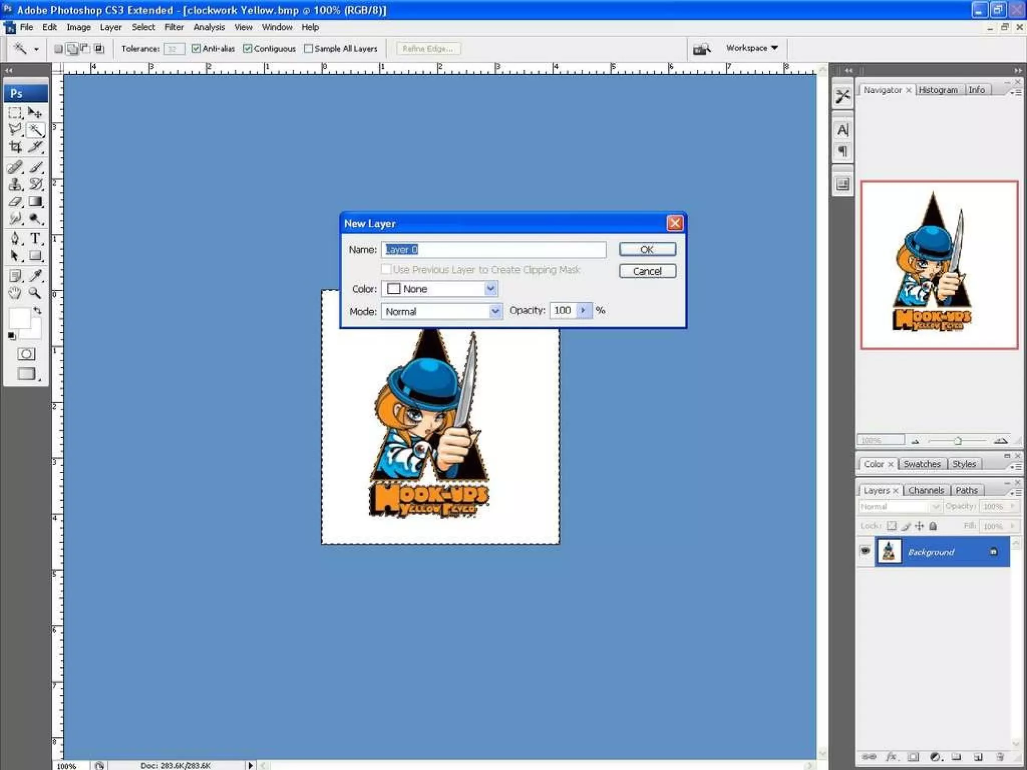Cancel the New Layer dialog

point(647,271)
